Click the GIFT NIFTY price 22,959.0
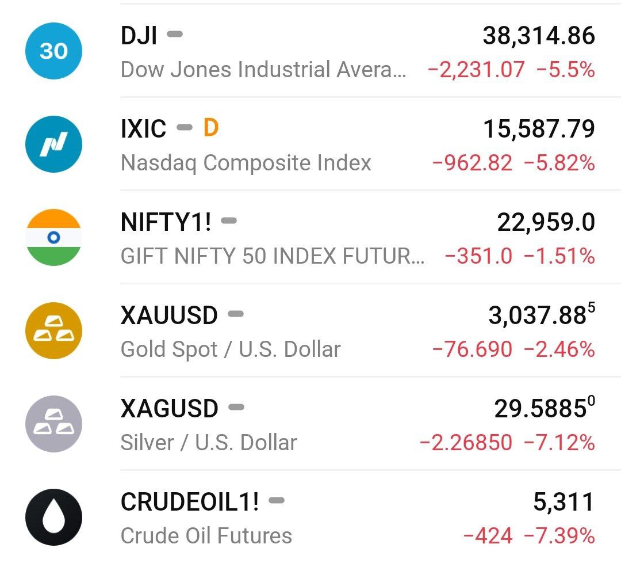Viewport: 621px width, 563px height. coord(546,222)
